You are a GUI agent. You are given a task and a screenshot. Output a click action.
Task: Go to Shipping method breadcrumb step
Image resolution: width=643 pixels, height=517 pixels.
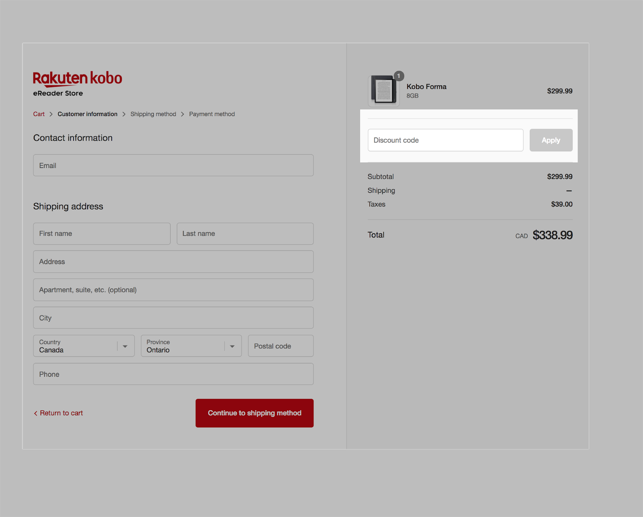(x=153, y=114)
